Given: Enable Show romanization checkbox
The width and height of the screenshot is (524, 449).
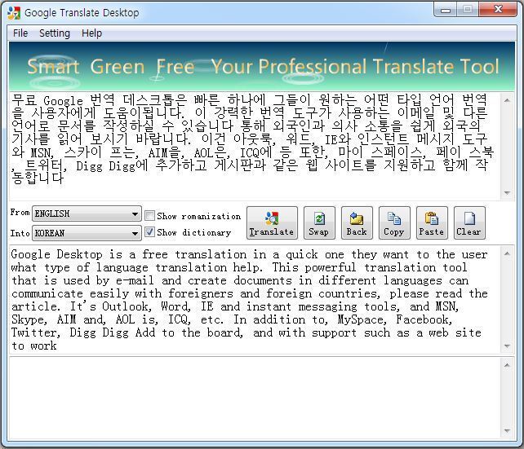Looking at the screenshot, I should click(x=149, y=215).
